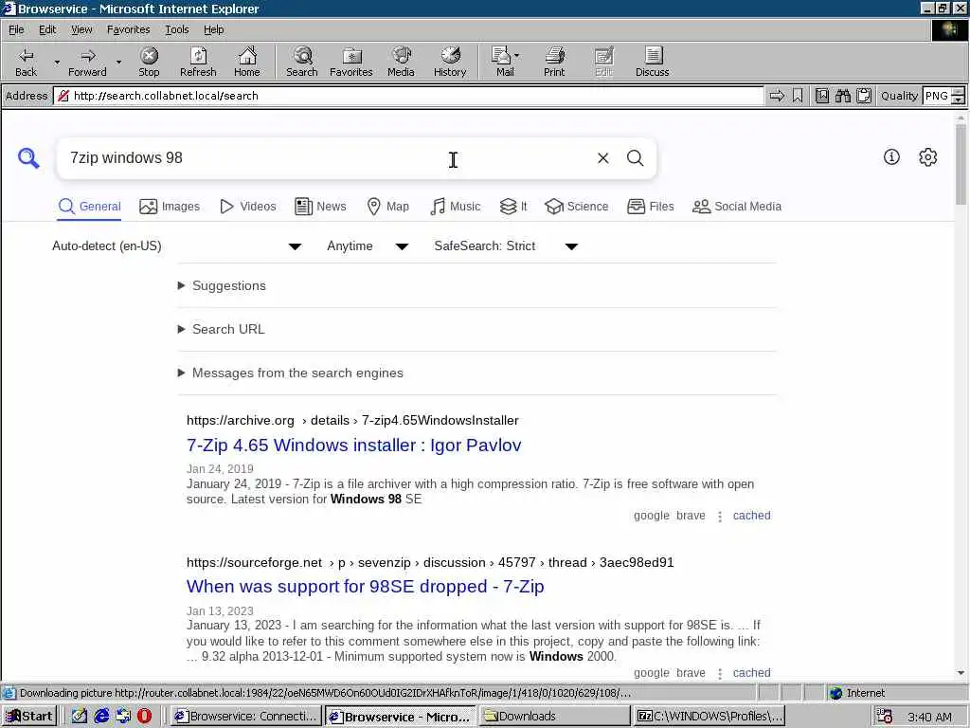
Task: Switch to the News search tab
Action: [320, 206]
